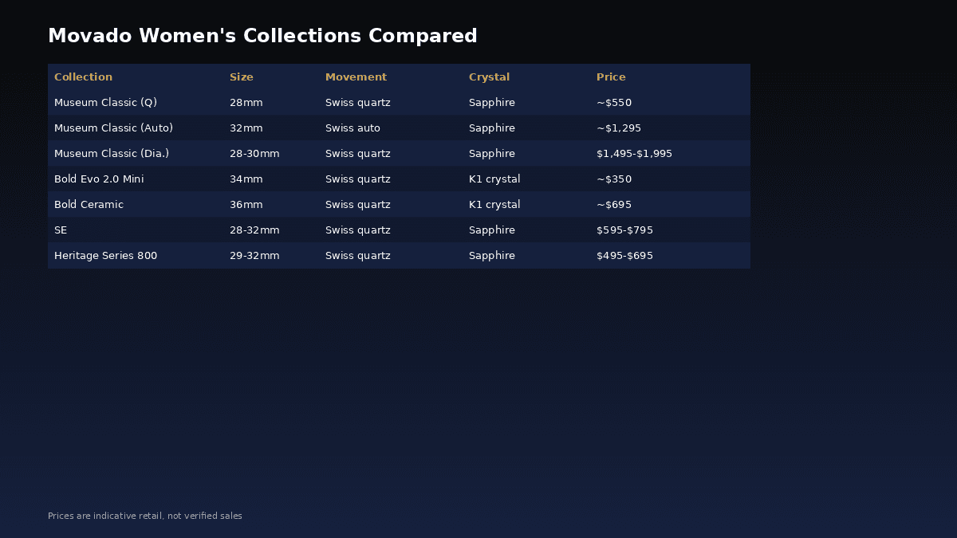The height and width of the screenshot is (538, 957).
Task: Click the '29-32mm' size value
Action: pos(254,256)
